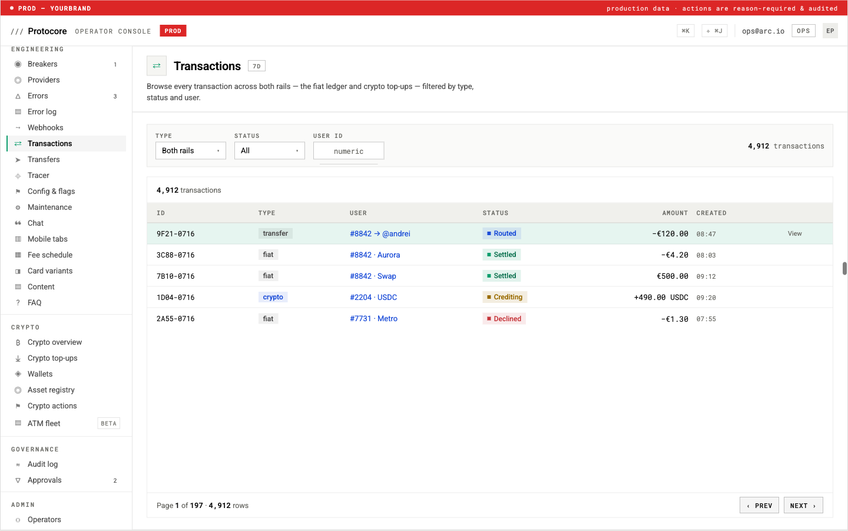
Task: Click the Config & flags flag icon
Action: pyautogui.click(x=18, y=192)
